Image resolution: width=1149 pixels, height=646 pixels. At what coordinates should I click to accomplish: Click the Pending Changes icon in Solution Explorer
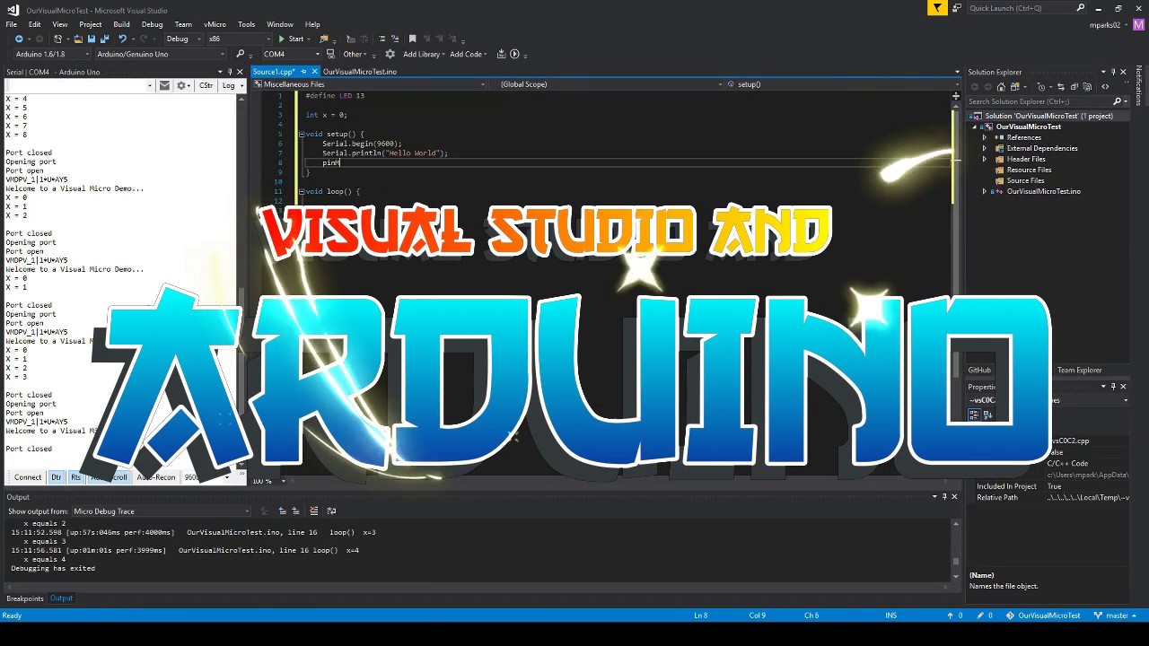coord(1041,87)
